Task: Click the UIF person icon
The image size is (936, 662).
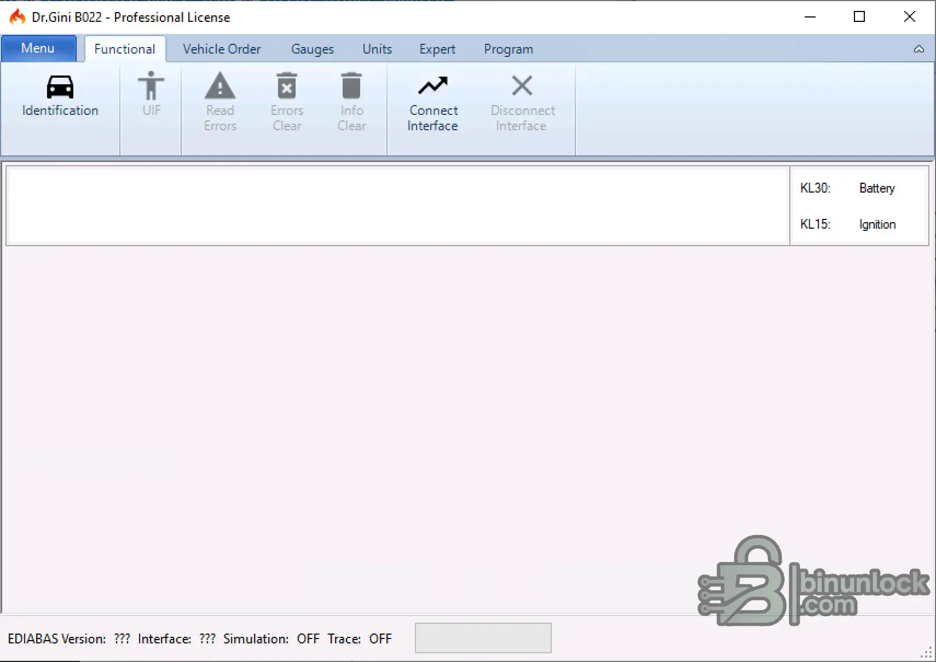Action: click(x=151, y=86)
